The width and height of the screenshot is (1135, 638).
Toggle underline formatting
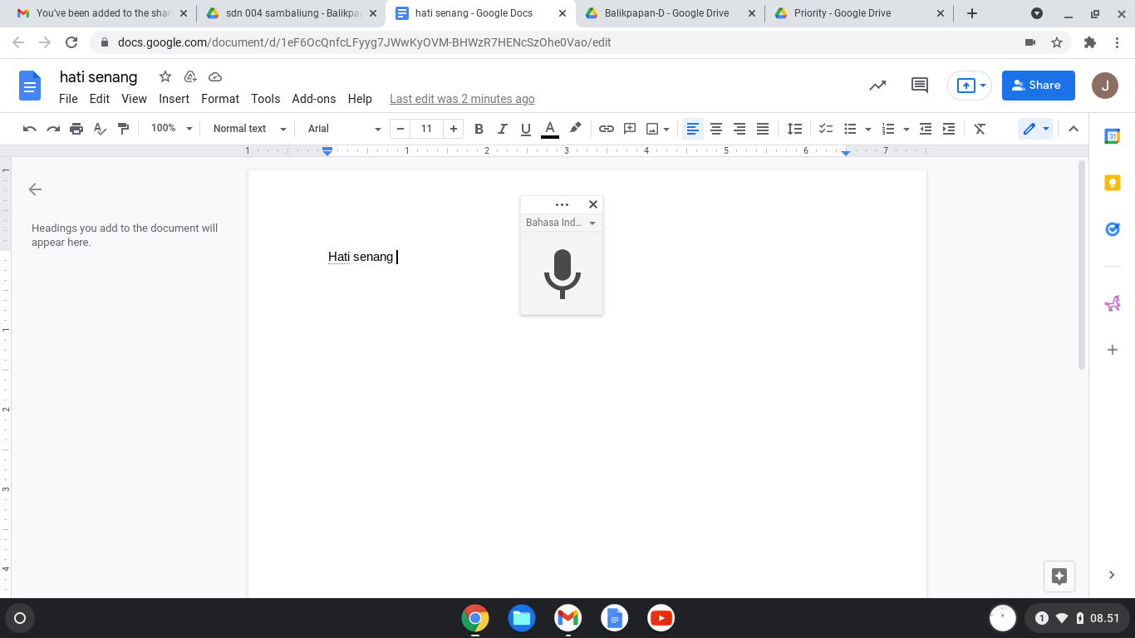pos(525,129)
